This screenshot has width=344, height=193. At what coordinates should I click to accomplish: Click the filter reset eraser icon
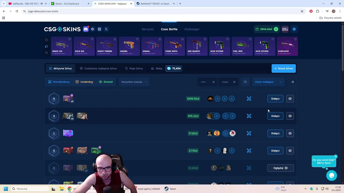[x=293, y=82]
